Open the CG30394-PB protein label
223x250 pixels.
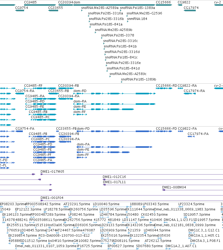[x=69, y=134]
